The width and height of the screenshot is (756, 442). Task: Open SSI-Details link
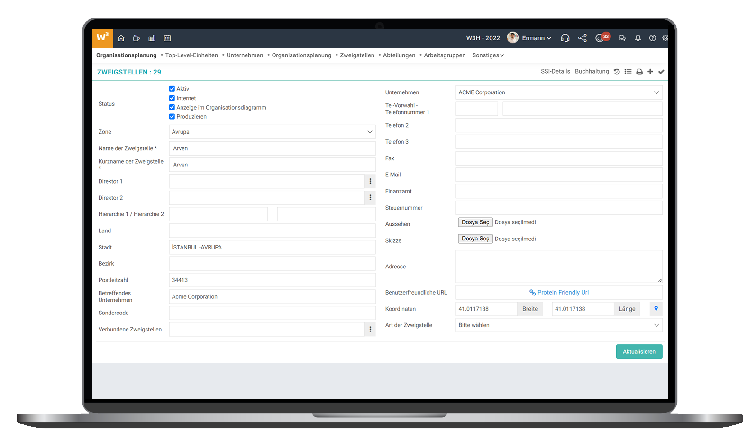click(556, 71)
